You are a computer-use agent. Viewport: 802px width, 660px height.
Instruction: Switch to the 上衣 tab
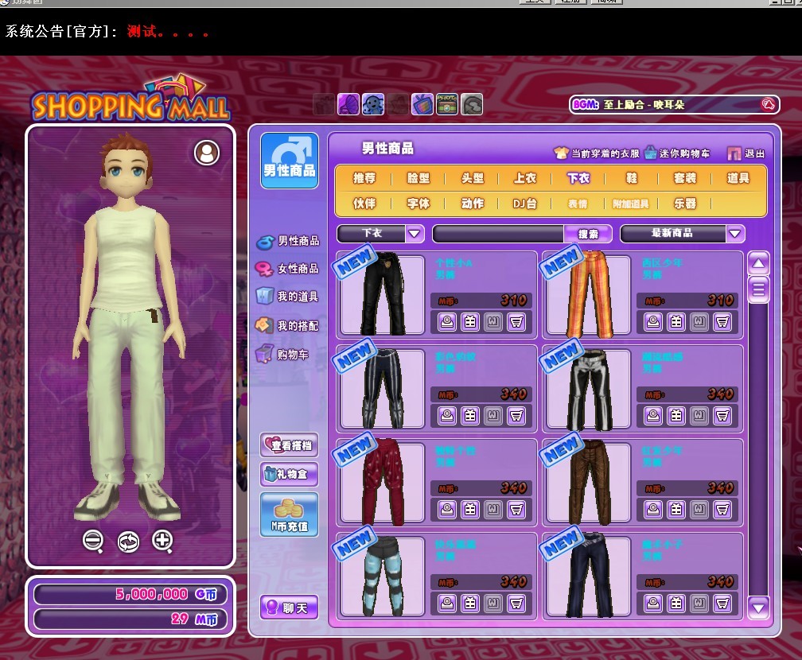coord(525,178)
